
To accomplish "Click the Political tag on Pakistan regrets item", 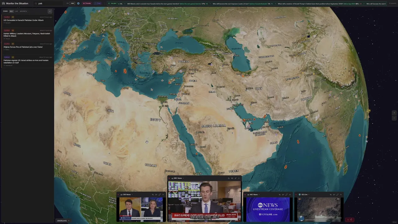I will 7,57.
